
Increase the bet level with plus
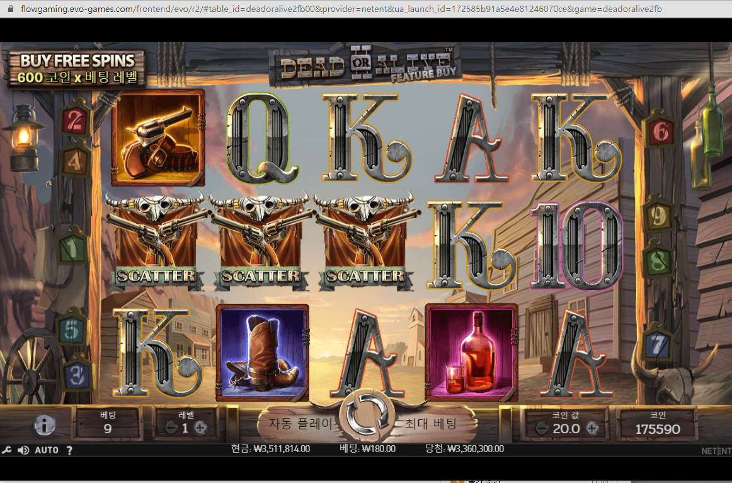click(201, 428)
